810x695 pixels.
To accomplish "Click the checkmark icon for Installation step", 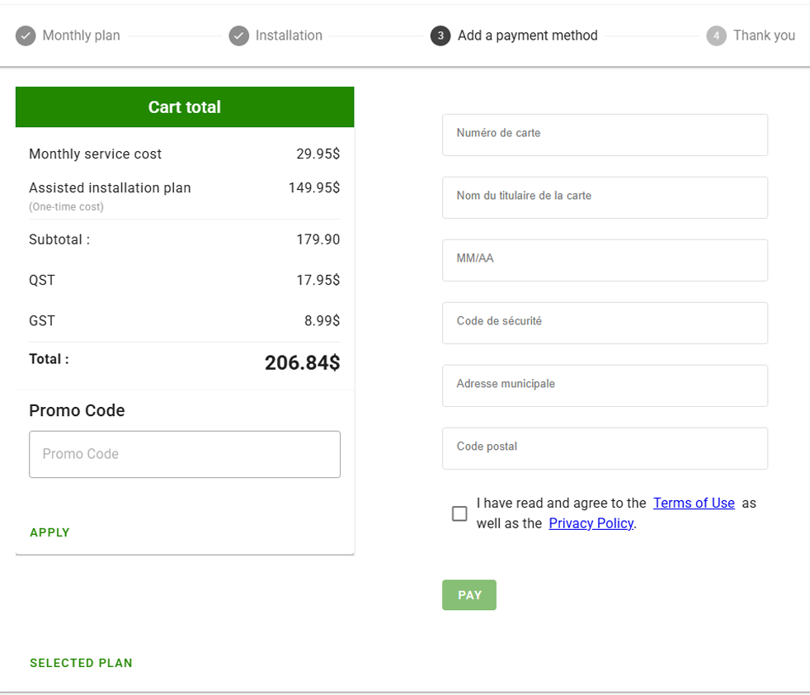I will click(238, 36).
